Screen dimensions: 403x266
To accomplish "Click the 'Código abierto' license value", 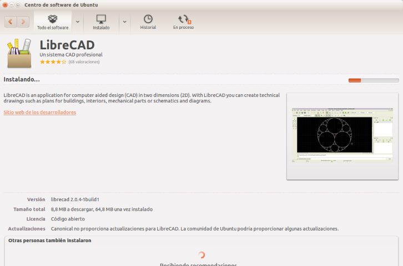I will (x=68, y=219).
